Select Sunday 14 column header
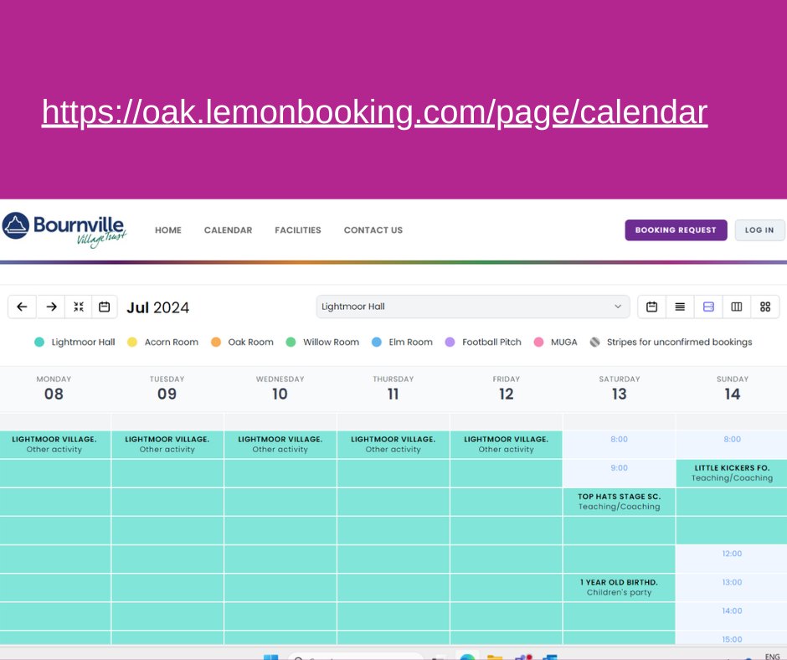 [733, 389]
